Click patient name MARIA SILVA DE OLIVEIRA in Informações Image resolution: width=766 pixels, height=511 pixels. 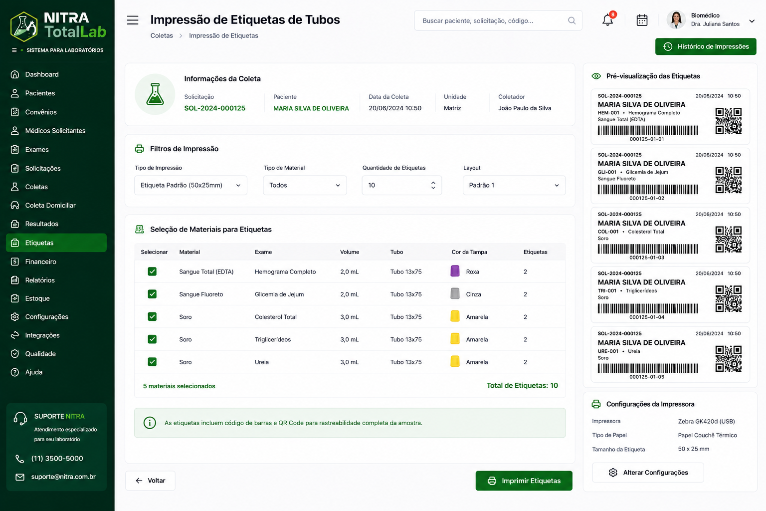pyautogui.click(x=311, y=108)
